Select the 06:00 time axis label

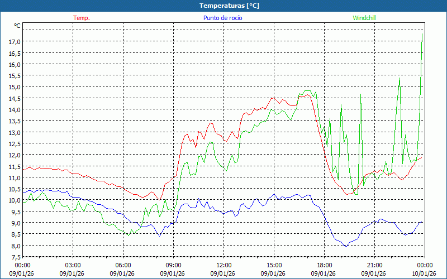(123, 265)
